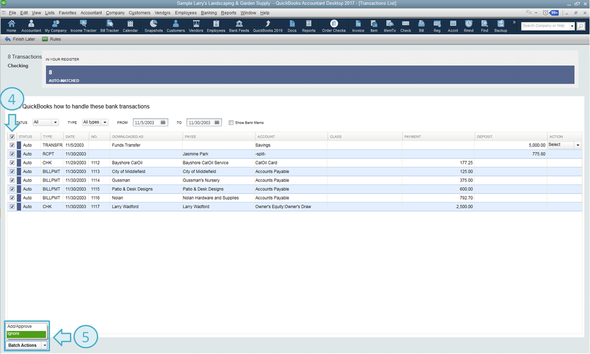Viewport: 590px width, 354px height.
Task: Enable Show Bank Memo checkbox
Action: (231, 122)
